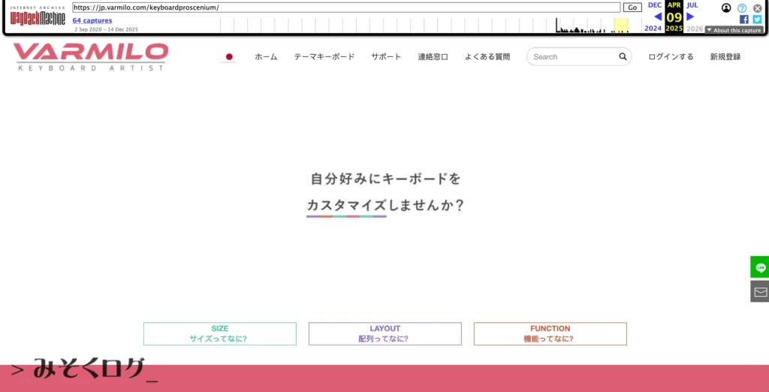Share capture via Twitter icon
Viewport: 769px width, 392px height.
757,20
